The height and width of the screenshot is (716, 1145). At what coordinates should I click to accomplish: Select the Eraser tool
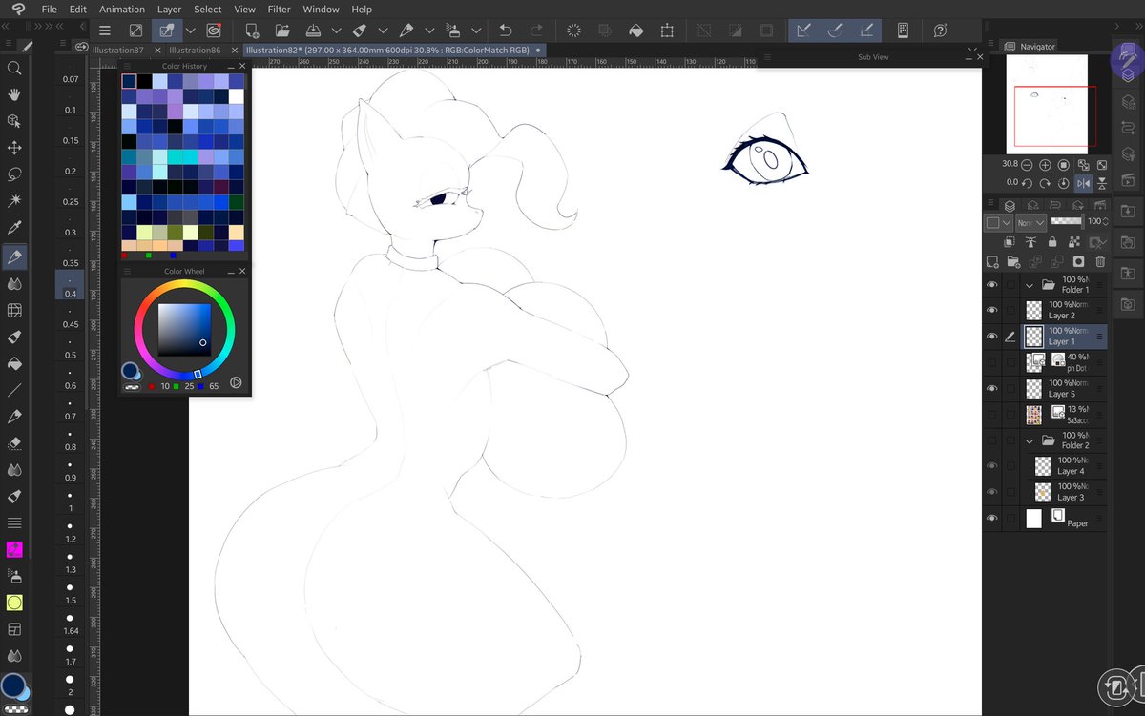[x=14, y=443]
